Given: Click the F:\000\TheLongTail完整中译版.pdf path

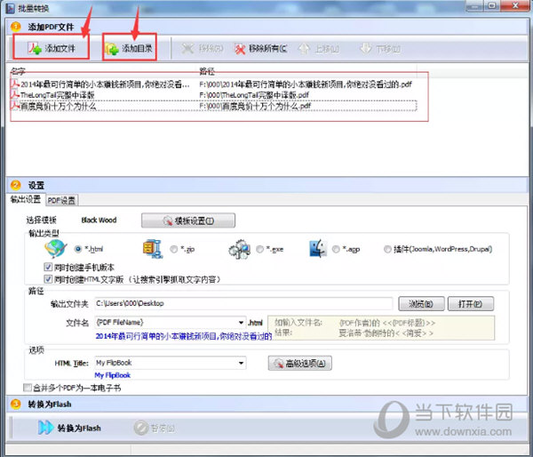Looking at the screenshot, I should (x=254, y=95).
